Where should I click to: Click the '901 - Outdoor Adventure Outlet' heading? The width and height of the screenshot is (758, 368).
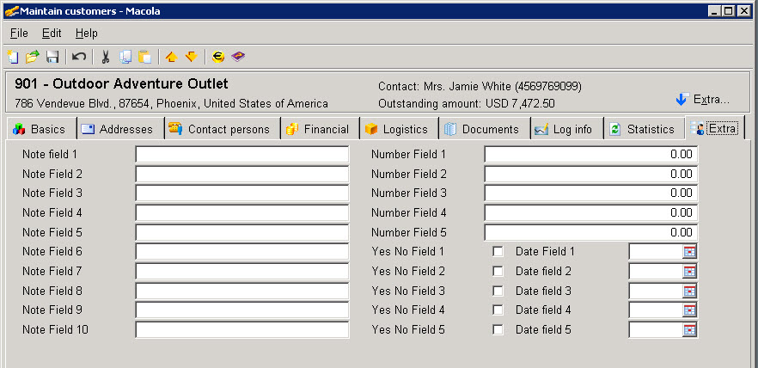(121, 83)
